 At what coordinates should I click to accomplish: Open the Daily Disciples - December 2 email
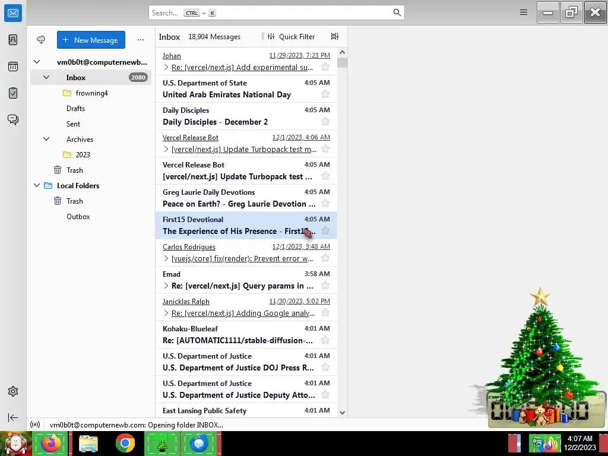[x=246, y=116]
